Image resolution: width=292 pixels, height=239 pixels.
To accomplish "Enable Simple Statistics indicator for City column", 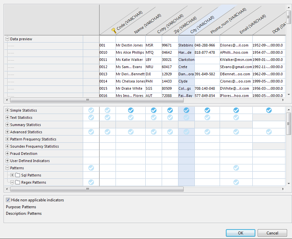I will (186, 110).
